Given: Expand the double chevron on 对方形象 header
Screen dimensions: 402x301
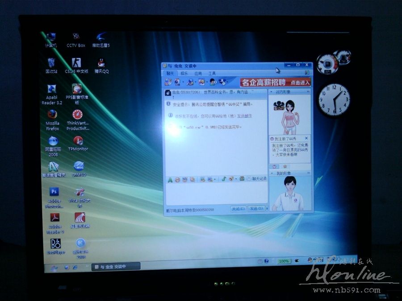Looking at the screenshot, I should [308, 91].
